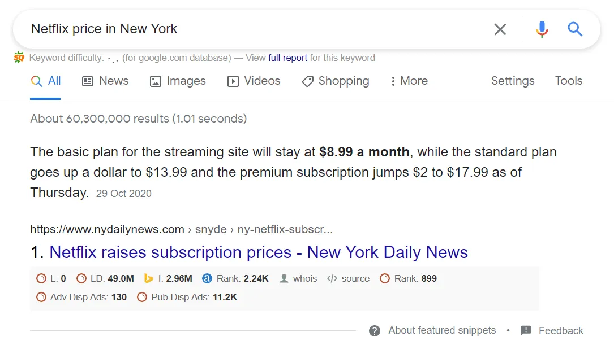Open the Videos results tab
The height and width of the screenshot is (354, 614).
pos(254,81)
